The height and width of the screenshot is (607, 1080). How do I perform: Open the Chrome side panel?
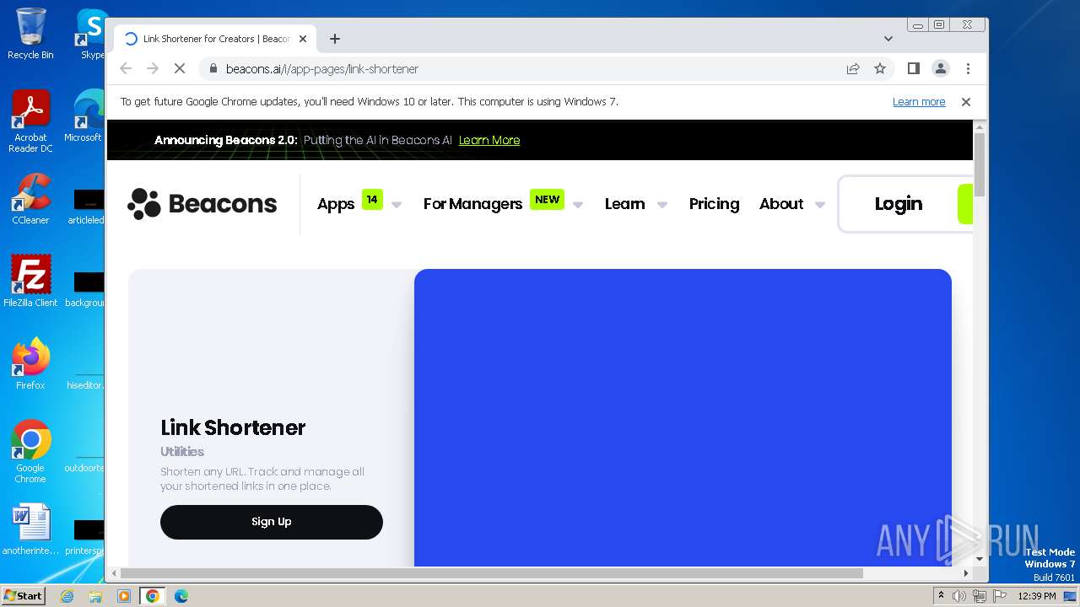click(x=913, y=69)
